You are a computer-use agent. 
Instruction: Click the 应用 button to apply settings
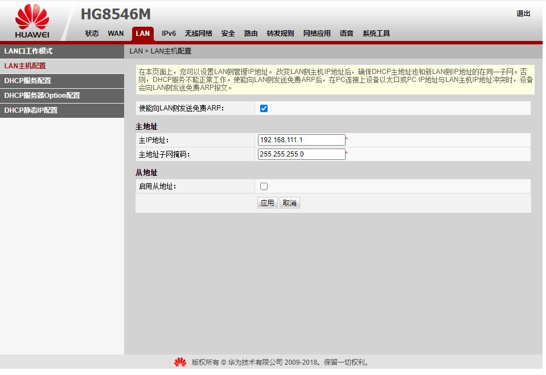click(267, 203)
